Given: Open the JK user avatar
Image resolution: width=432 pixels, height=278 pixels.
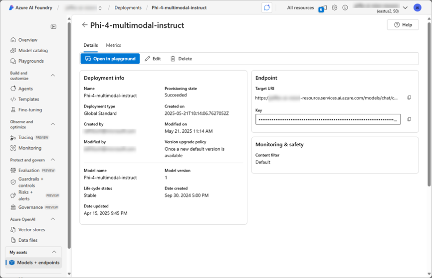Looking at the screenshot, I should pos(418,7).
